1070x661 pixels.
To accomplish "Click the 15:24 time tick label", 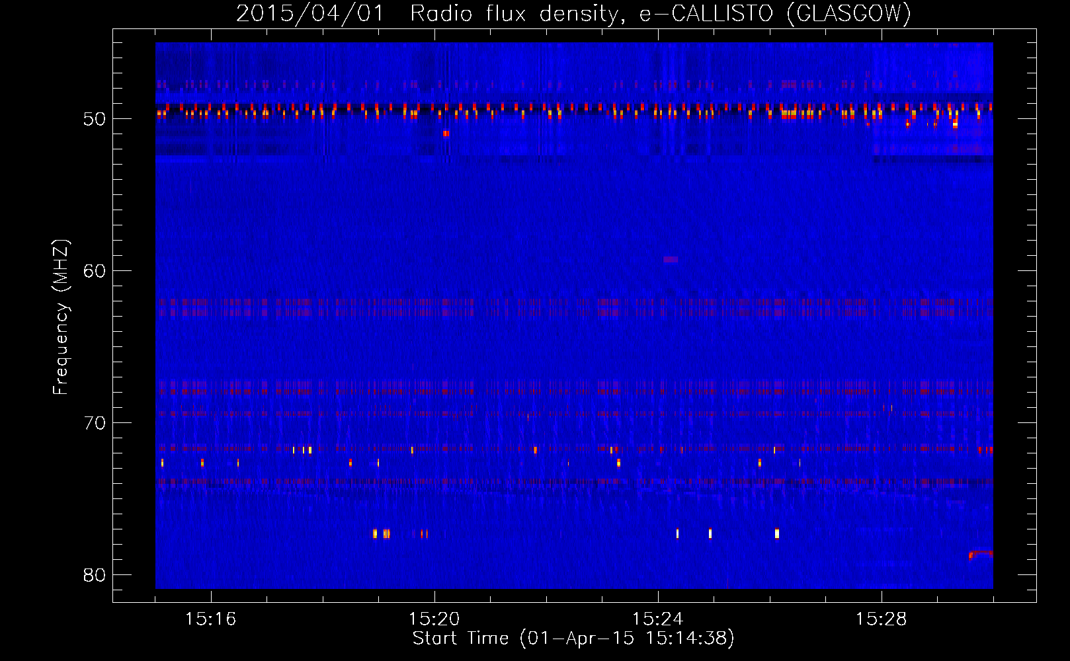I will pyautogui.click(x=658, y=619).
